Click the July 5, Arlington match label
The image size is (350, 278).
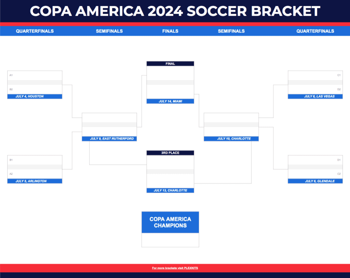coord(35,181)
